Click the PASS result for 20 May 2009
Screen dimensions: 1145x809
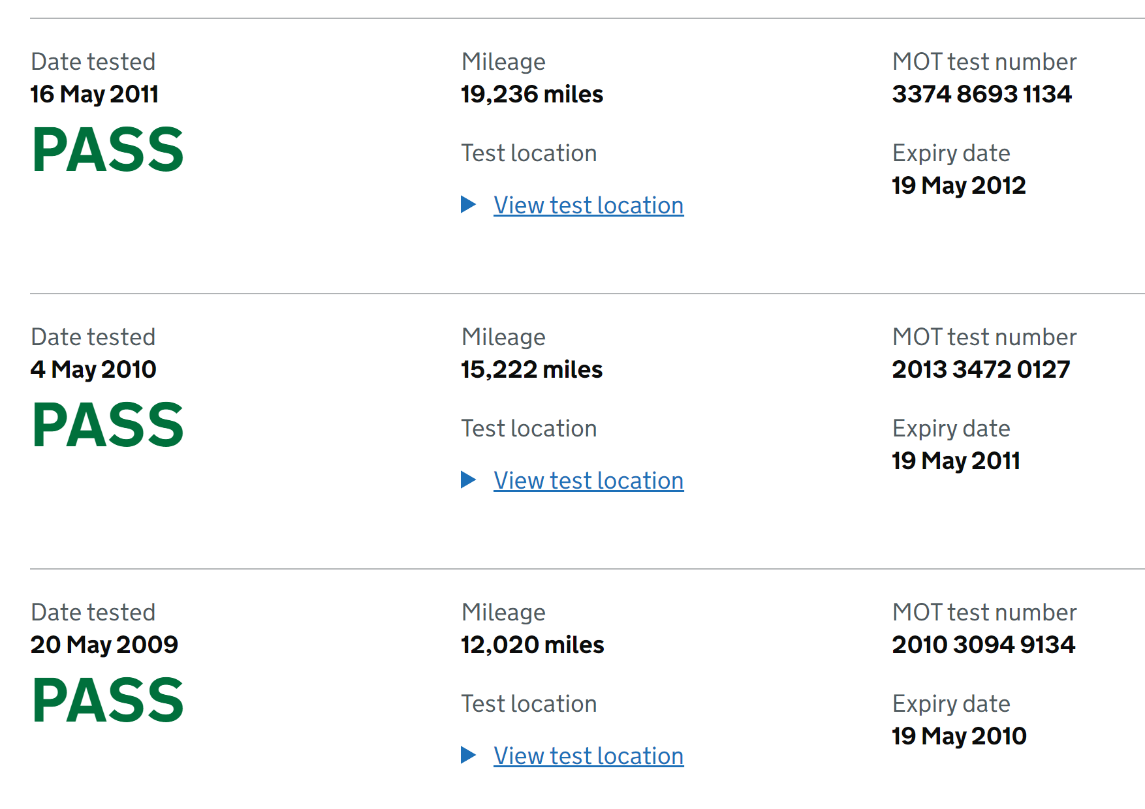[x=108, y=701]
